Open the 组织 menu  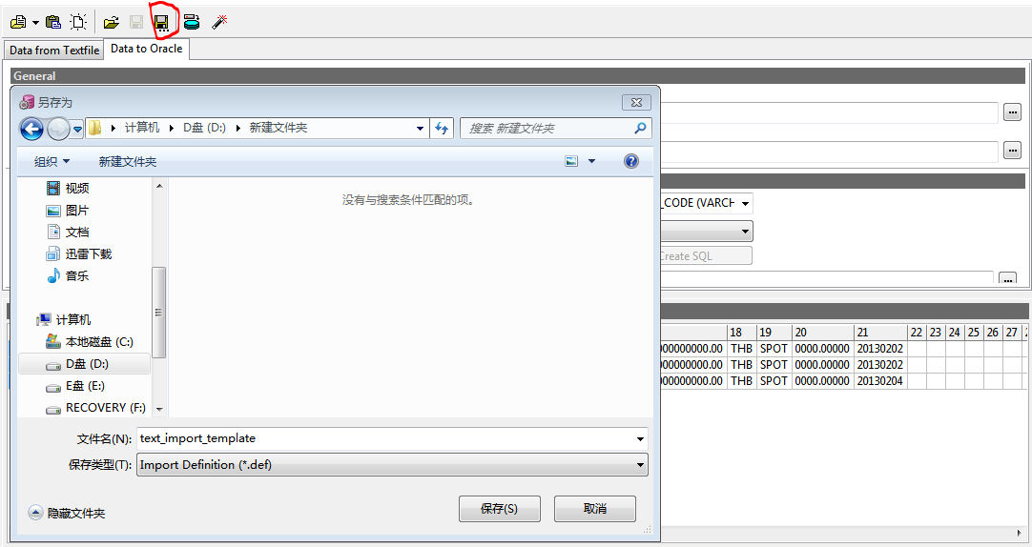[x=52, y=162]
